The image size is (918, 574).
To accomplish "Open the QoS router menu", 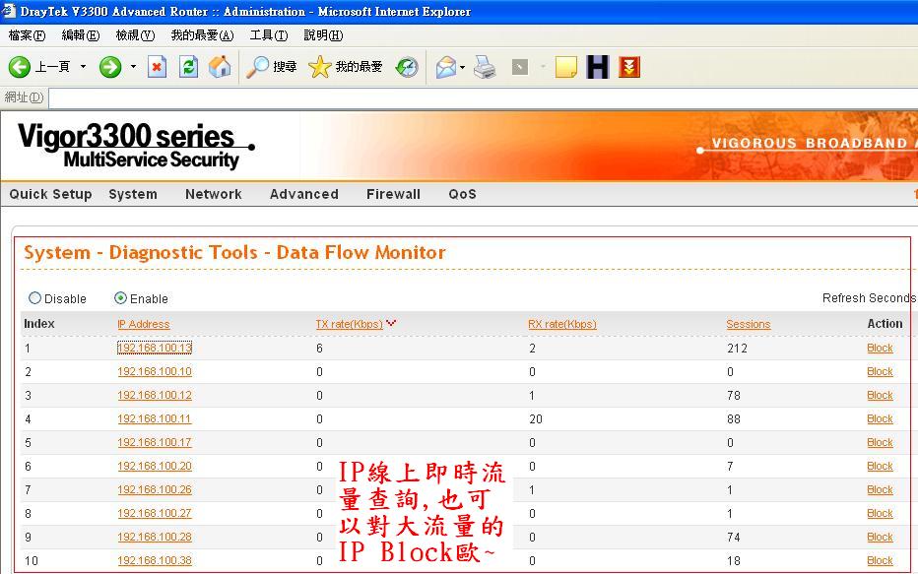I will [x=462, y=194].
